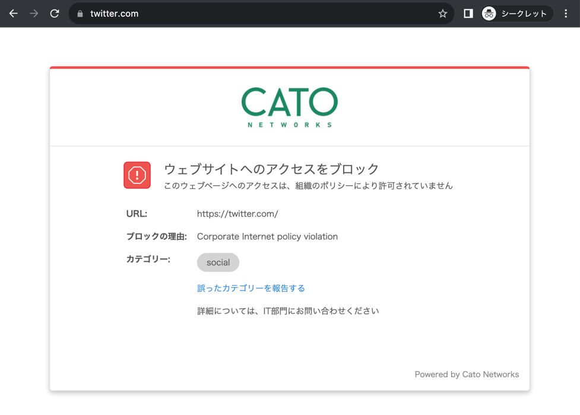Click the ブロックの理由: label

pyautogui.click(x=157, y=236)
